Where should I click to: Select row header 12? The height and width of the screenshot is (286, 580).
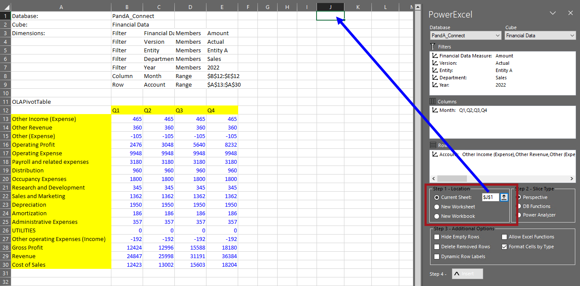click(5, 110)
